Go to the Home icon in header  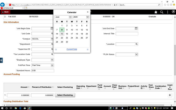tap(156, 12)
